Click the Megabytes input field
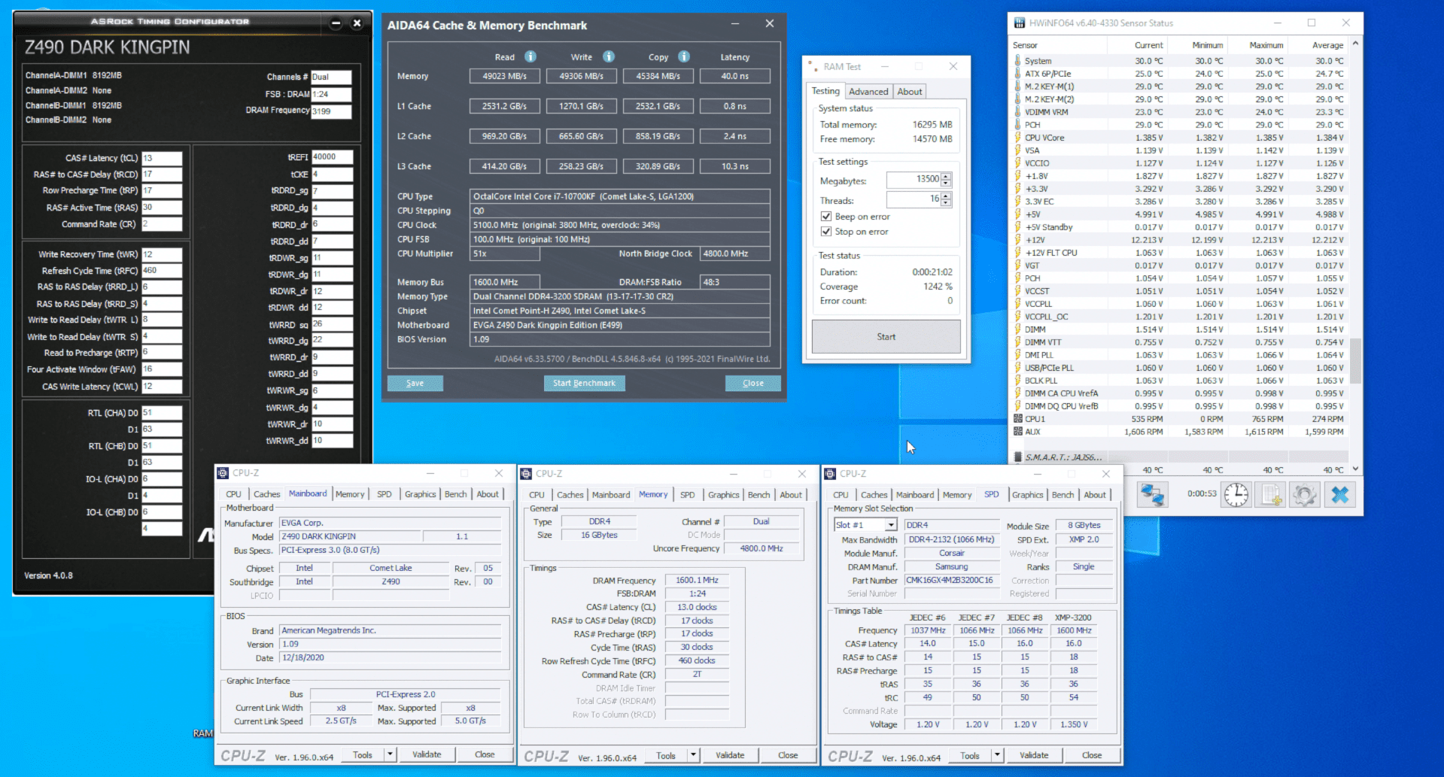 914,180
